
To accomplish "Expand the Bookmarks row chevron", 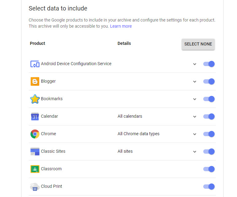I will [x=195, y=99].
